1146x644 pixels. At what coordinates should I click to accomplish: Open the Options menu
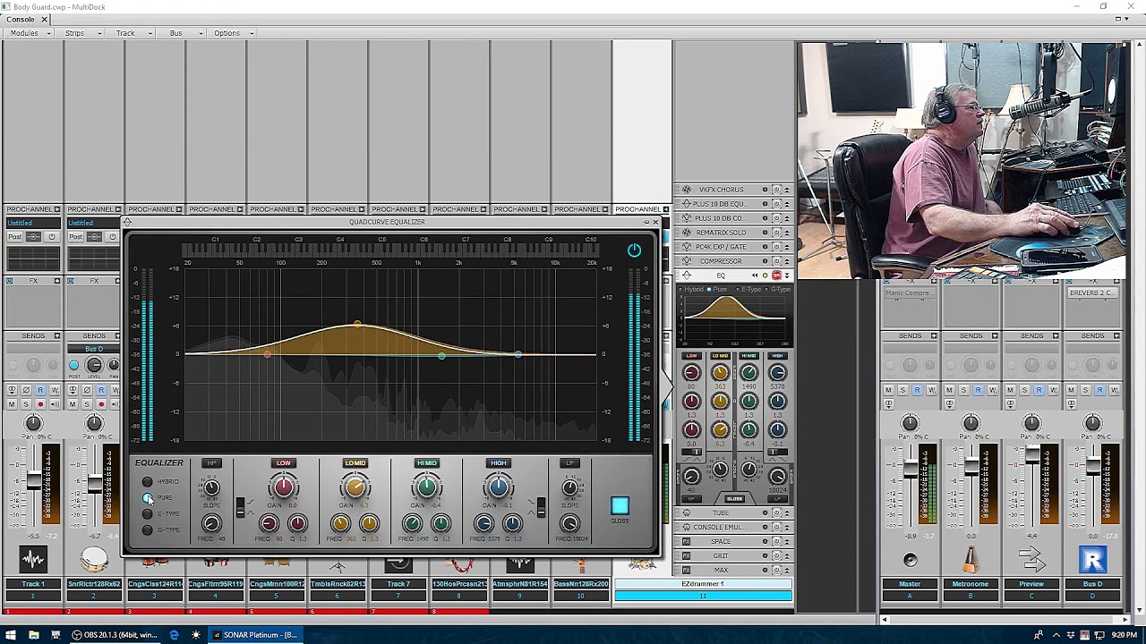pos(232,33)
